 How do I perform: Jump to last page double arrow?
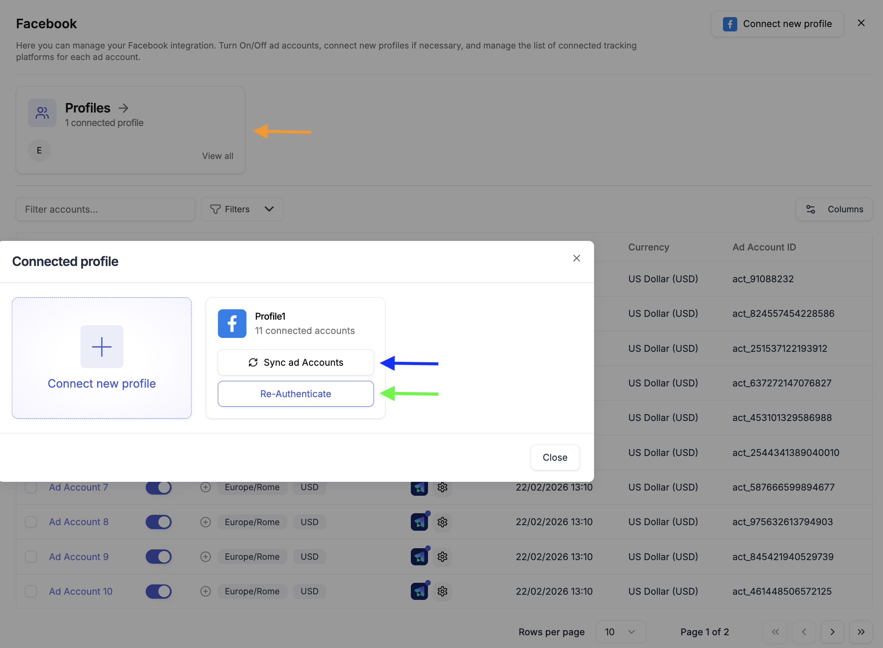pyautogui.click(x=861, y=632)
